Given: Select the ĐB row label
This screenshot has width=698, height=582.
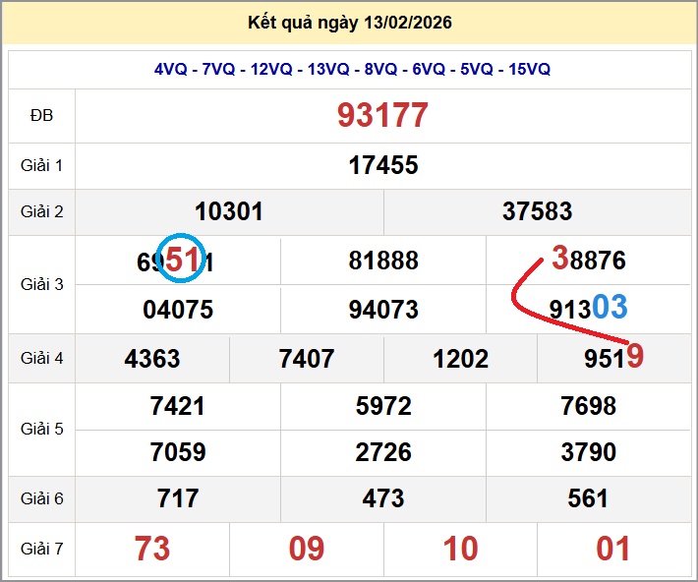Looking at the screenshot, I should (41, 116).
